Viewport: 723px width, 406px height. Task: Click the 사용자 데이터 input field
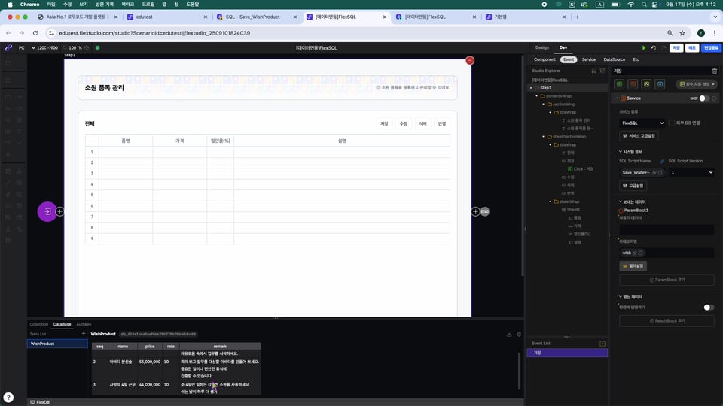pos(667,229)
